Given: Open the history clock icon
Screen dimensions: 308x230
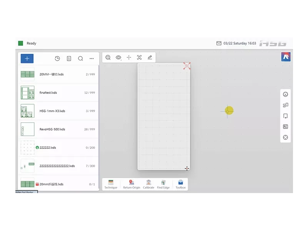Looking at the screenshot, I should tap(57, 58).
